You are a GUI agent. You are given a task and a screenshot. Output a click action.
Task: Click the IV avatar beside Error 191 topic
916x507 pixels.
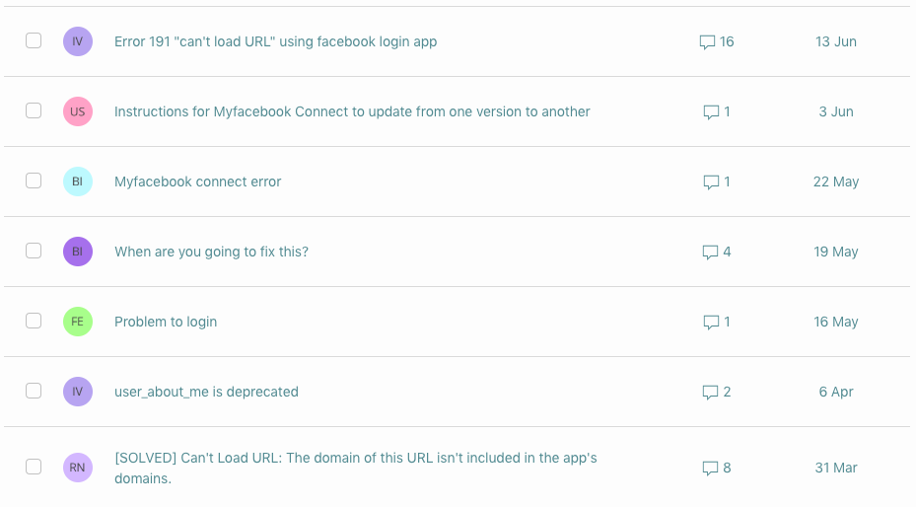(x=78, y=41)
